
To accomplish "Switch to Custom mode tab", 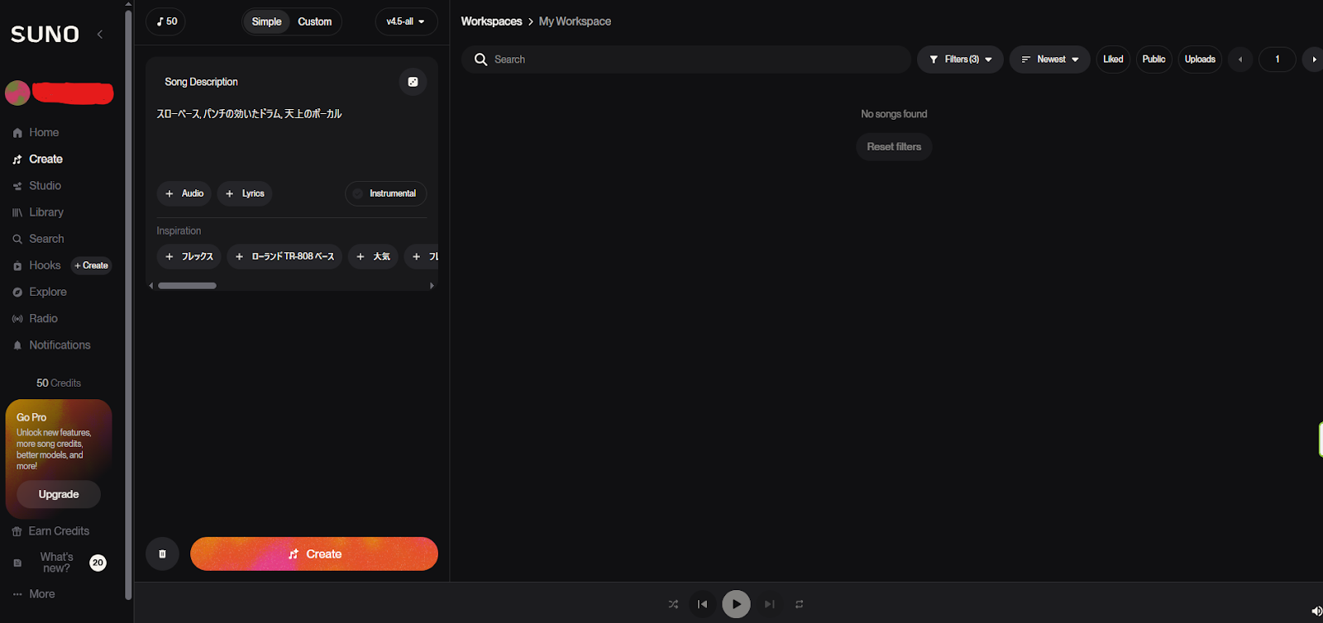I will click(x=314, y=21).
